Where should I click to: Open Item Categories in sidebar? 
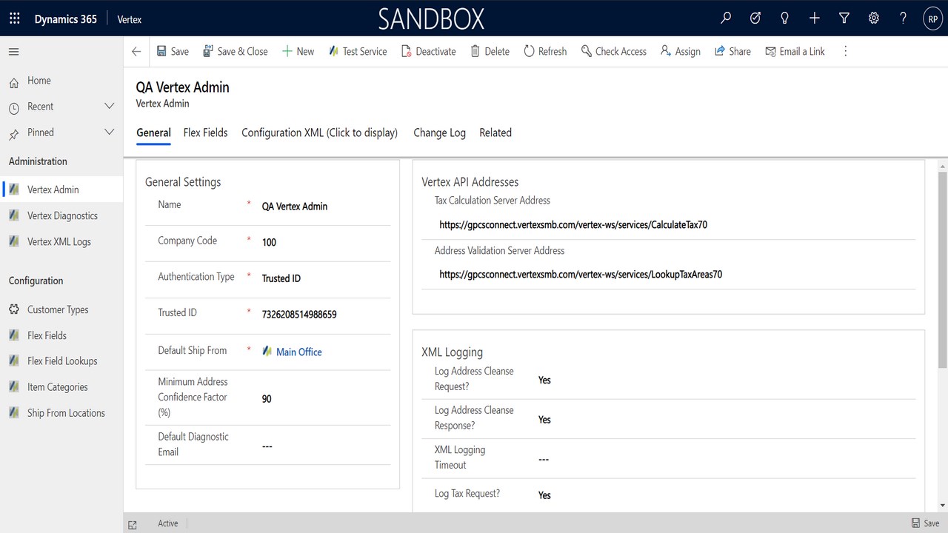(x=61, y=387)
